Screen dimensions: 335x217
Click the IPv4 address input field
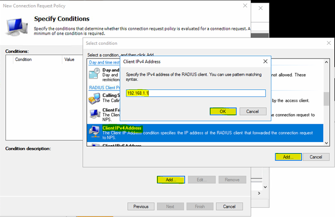click(x=196, y=93)
